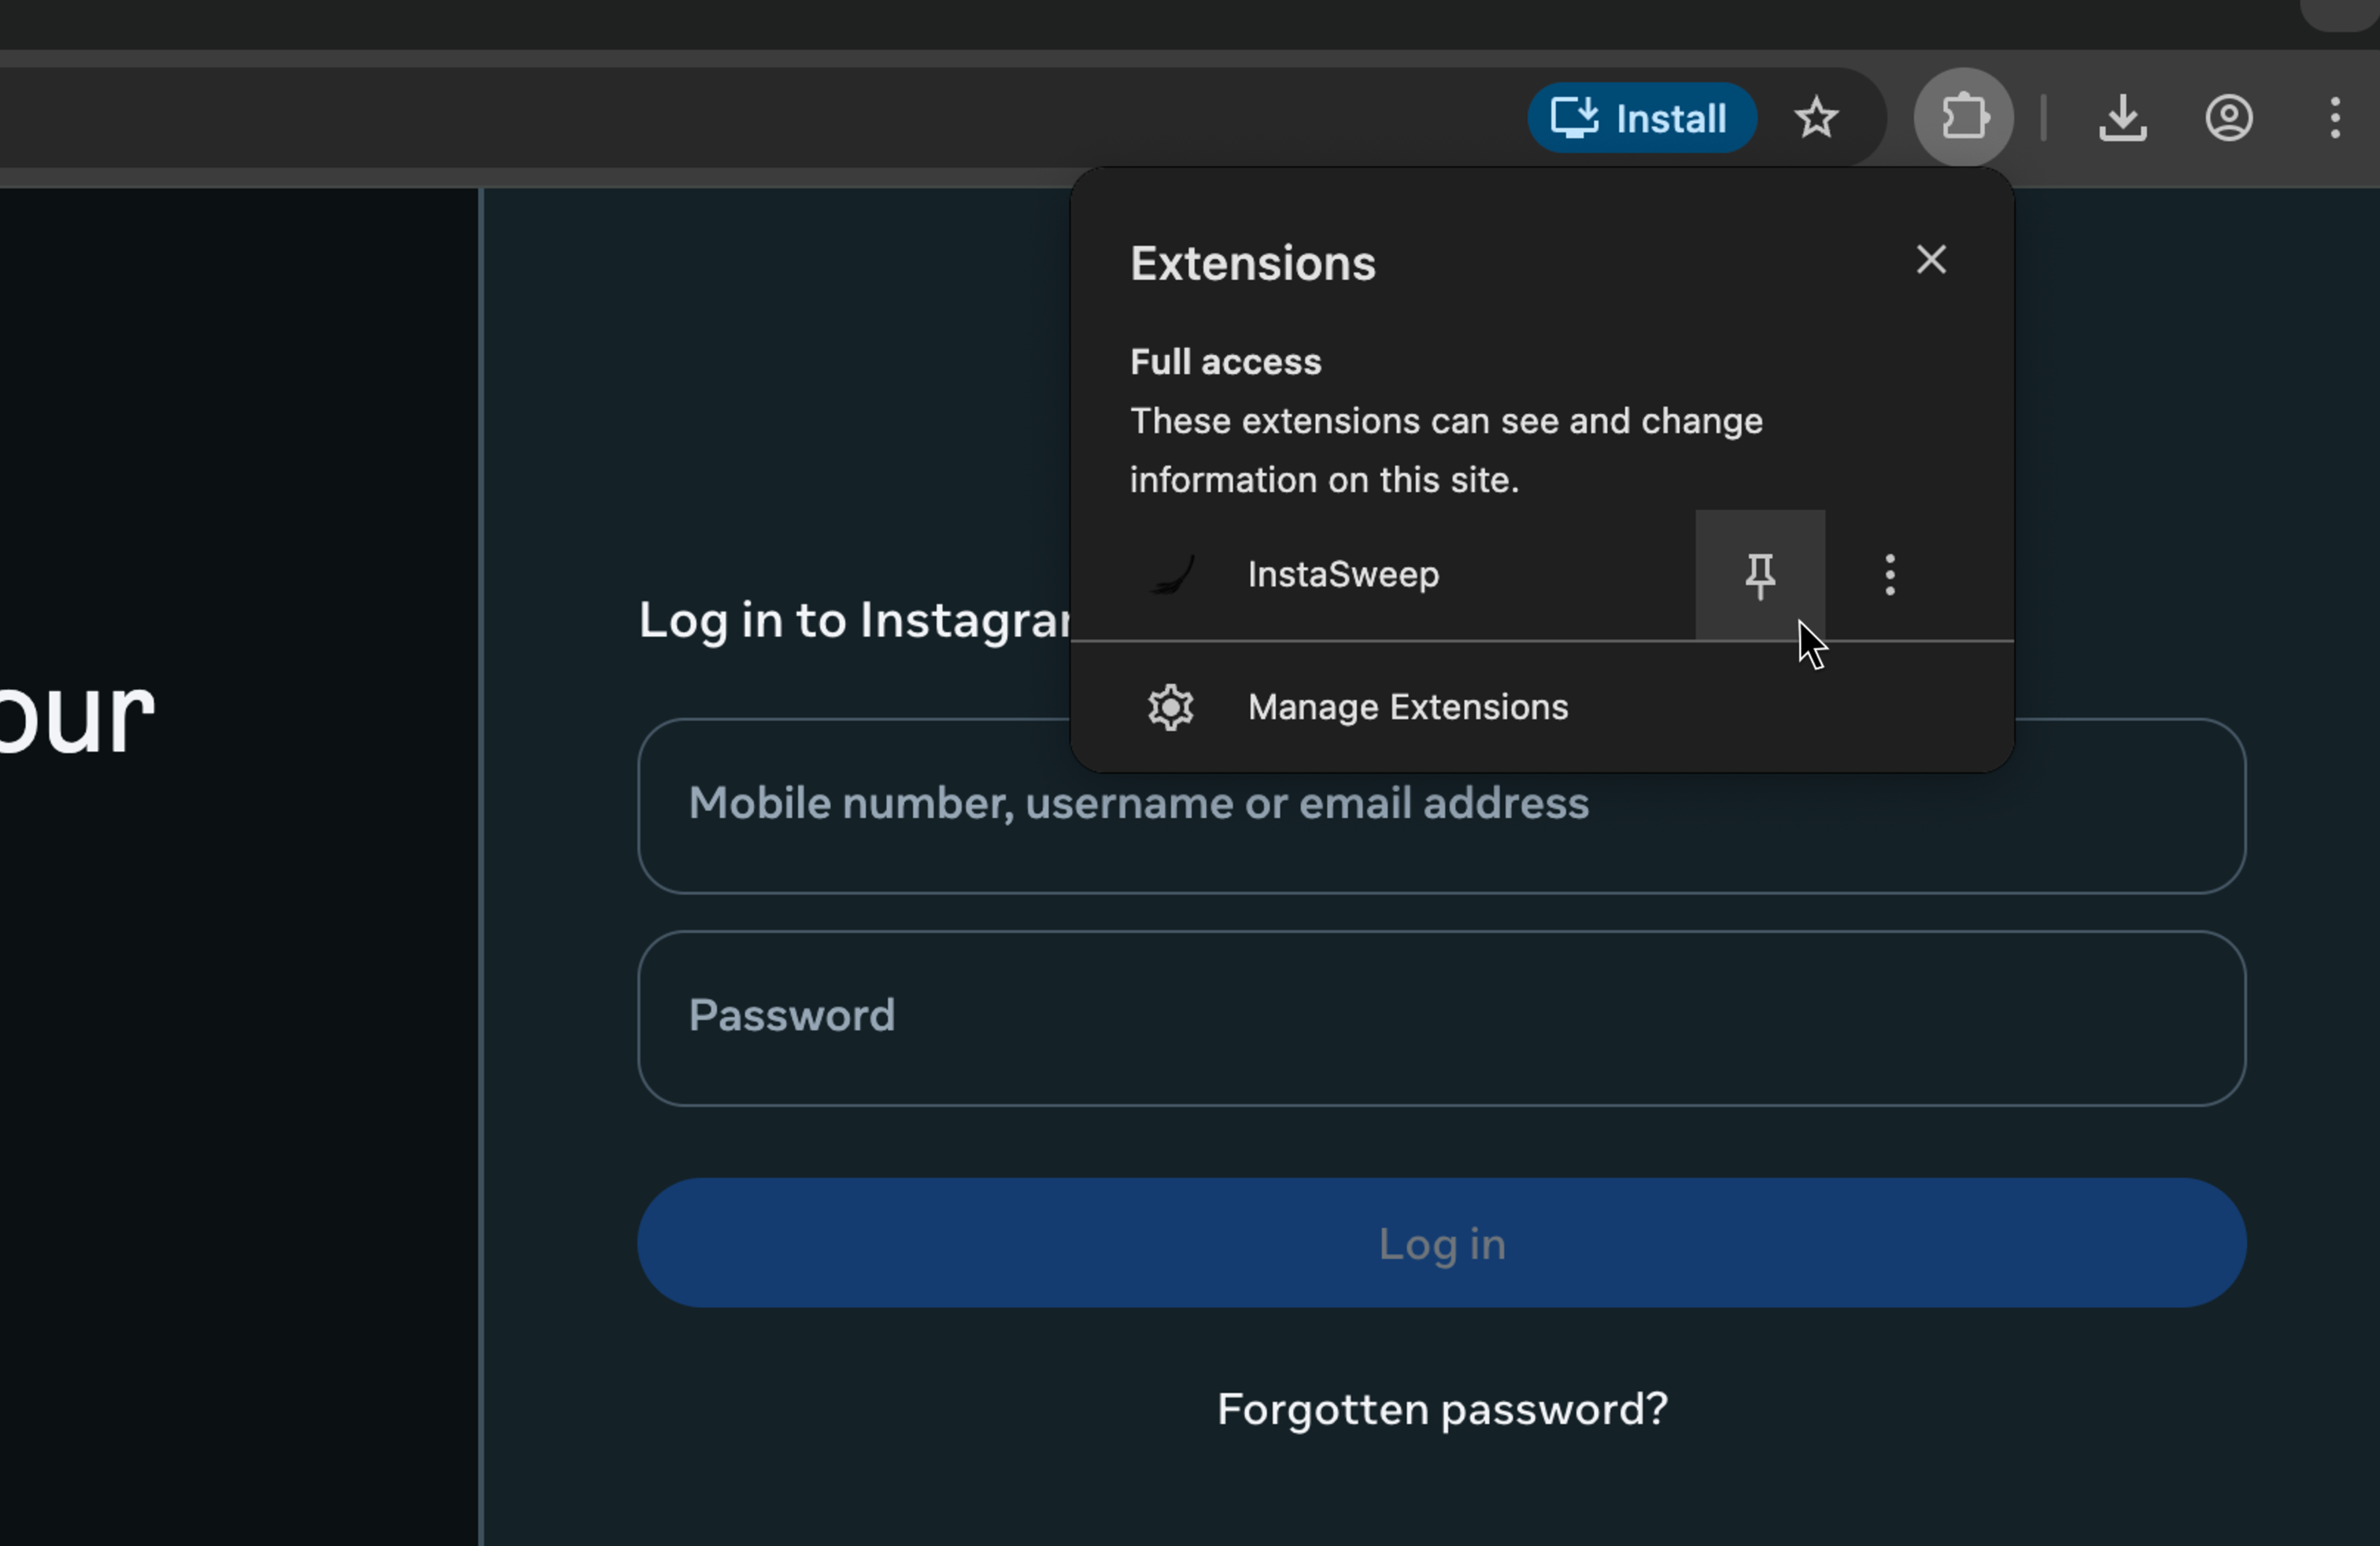
Task: Click the Full access section heading
Action: tap(1225, 362)
